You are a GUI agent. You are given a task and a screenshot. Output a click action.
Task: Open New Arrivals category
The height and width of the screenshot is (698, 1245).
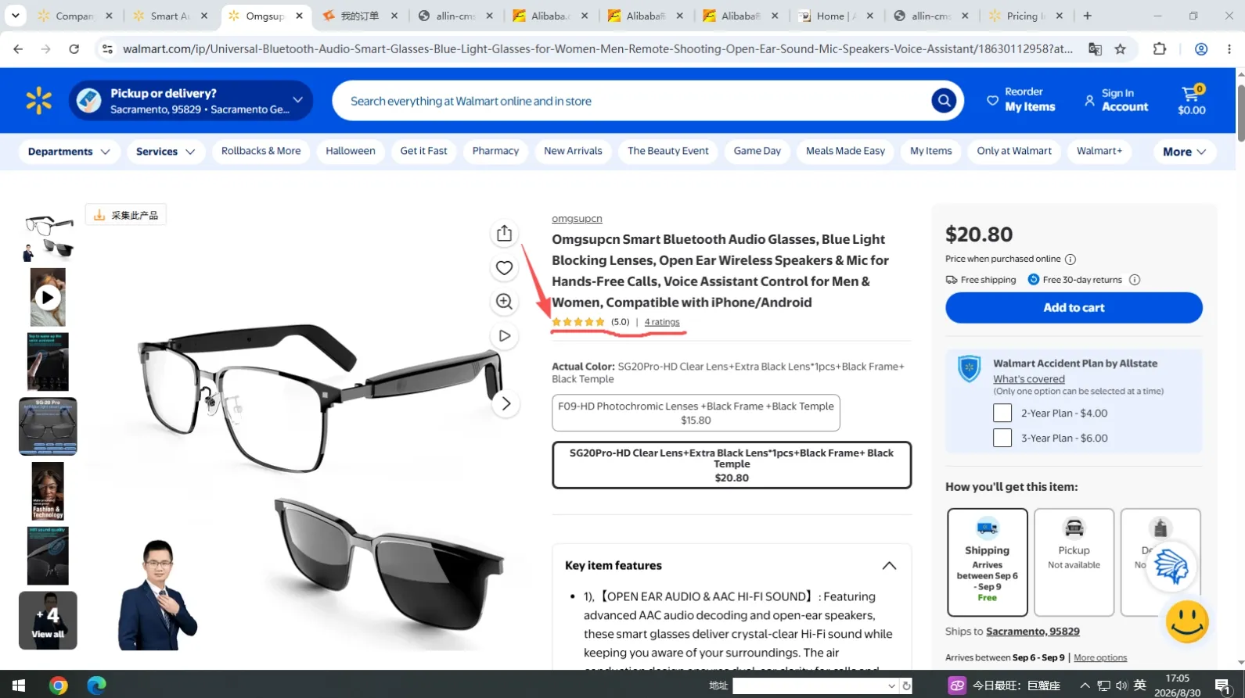[573, 151]
